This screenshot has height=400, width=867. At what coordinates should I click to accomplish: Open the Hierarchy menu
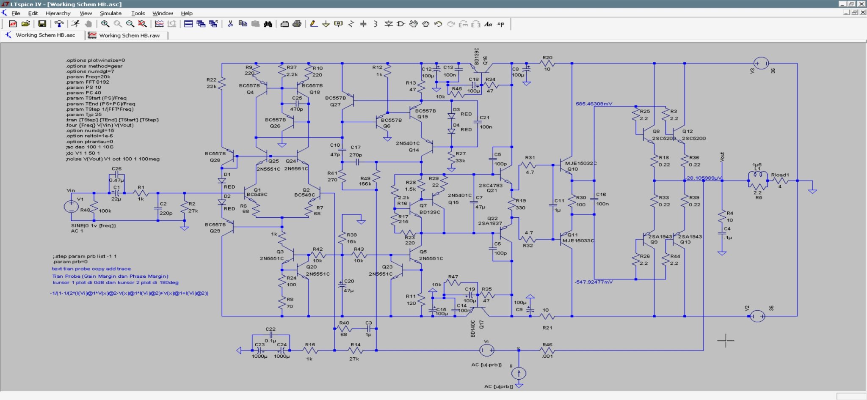[x=58, y=13]
